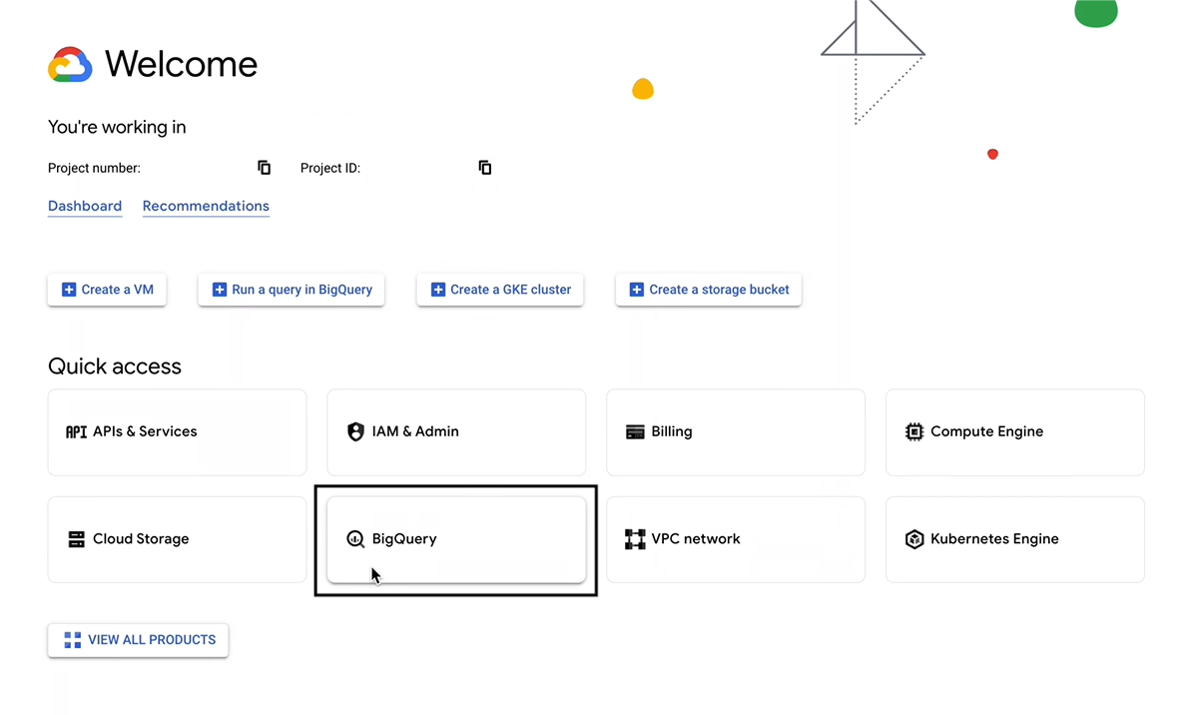Screen dimensions: 1181x715
Task: Click the storage icon in Cloud Storage
Action: click(76, 538)
